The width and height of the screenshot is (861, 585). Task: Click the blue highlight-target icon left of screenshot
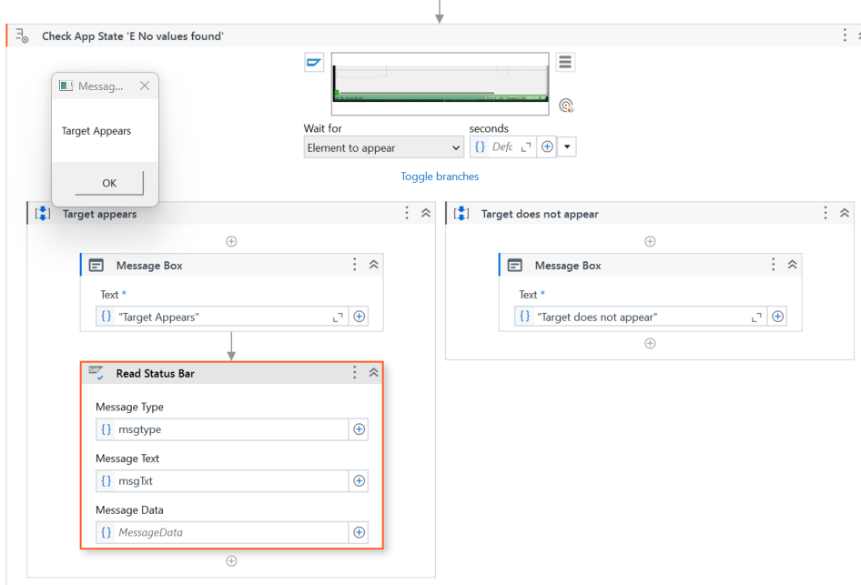tap(314, 62)
